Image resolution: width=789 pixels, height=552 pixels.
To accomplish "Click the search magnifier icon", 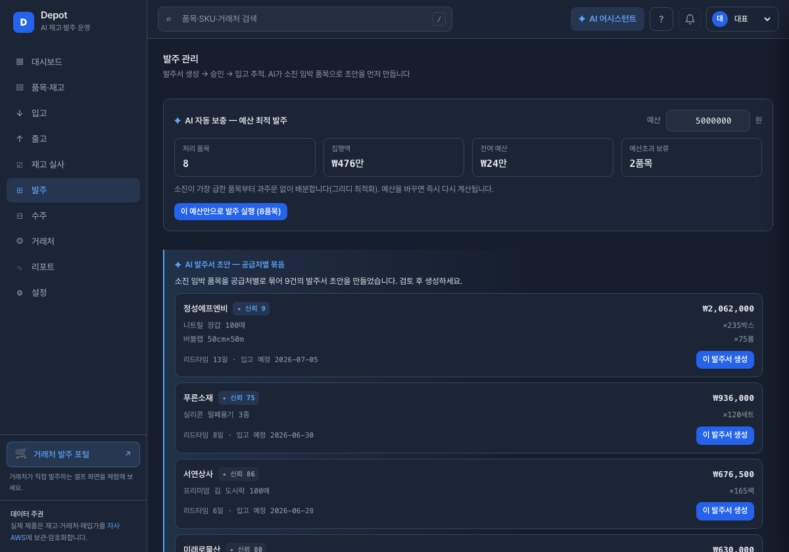I will pos(168,19).
